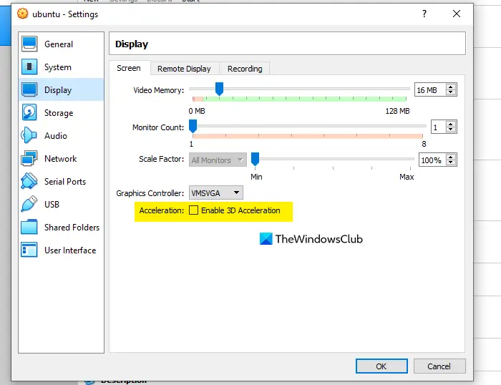Click the 0 MB minimum label

coord(197,111)
